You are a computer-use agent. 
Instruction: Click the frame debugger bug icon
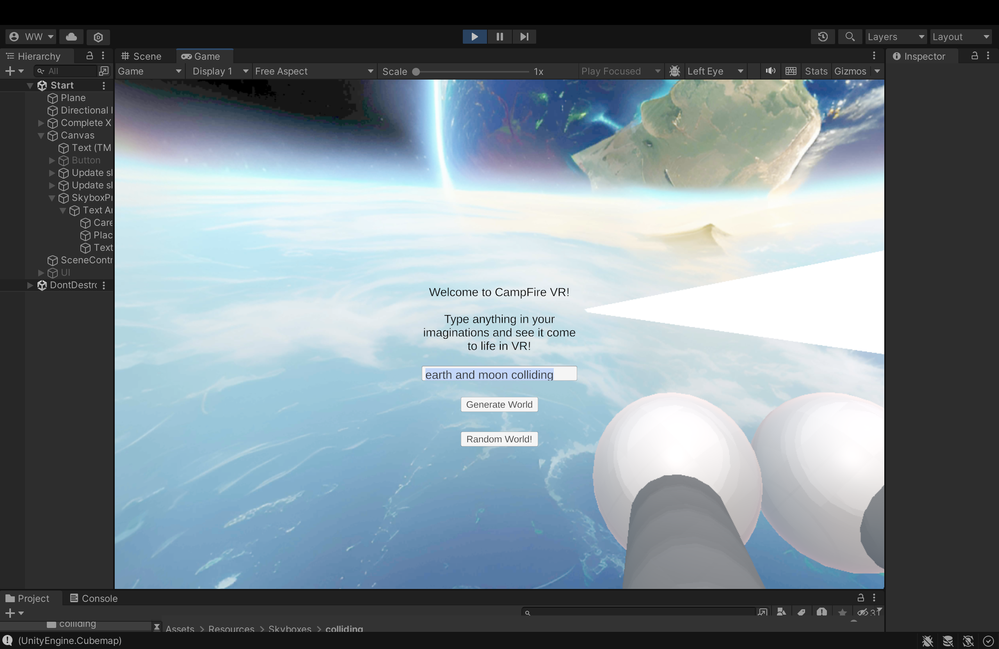pos(675,71)
